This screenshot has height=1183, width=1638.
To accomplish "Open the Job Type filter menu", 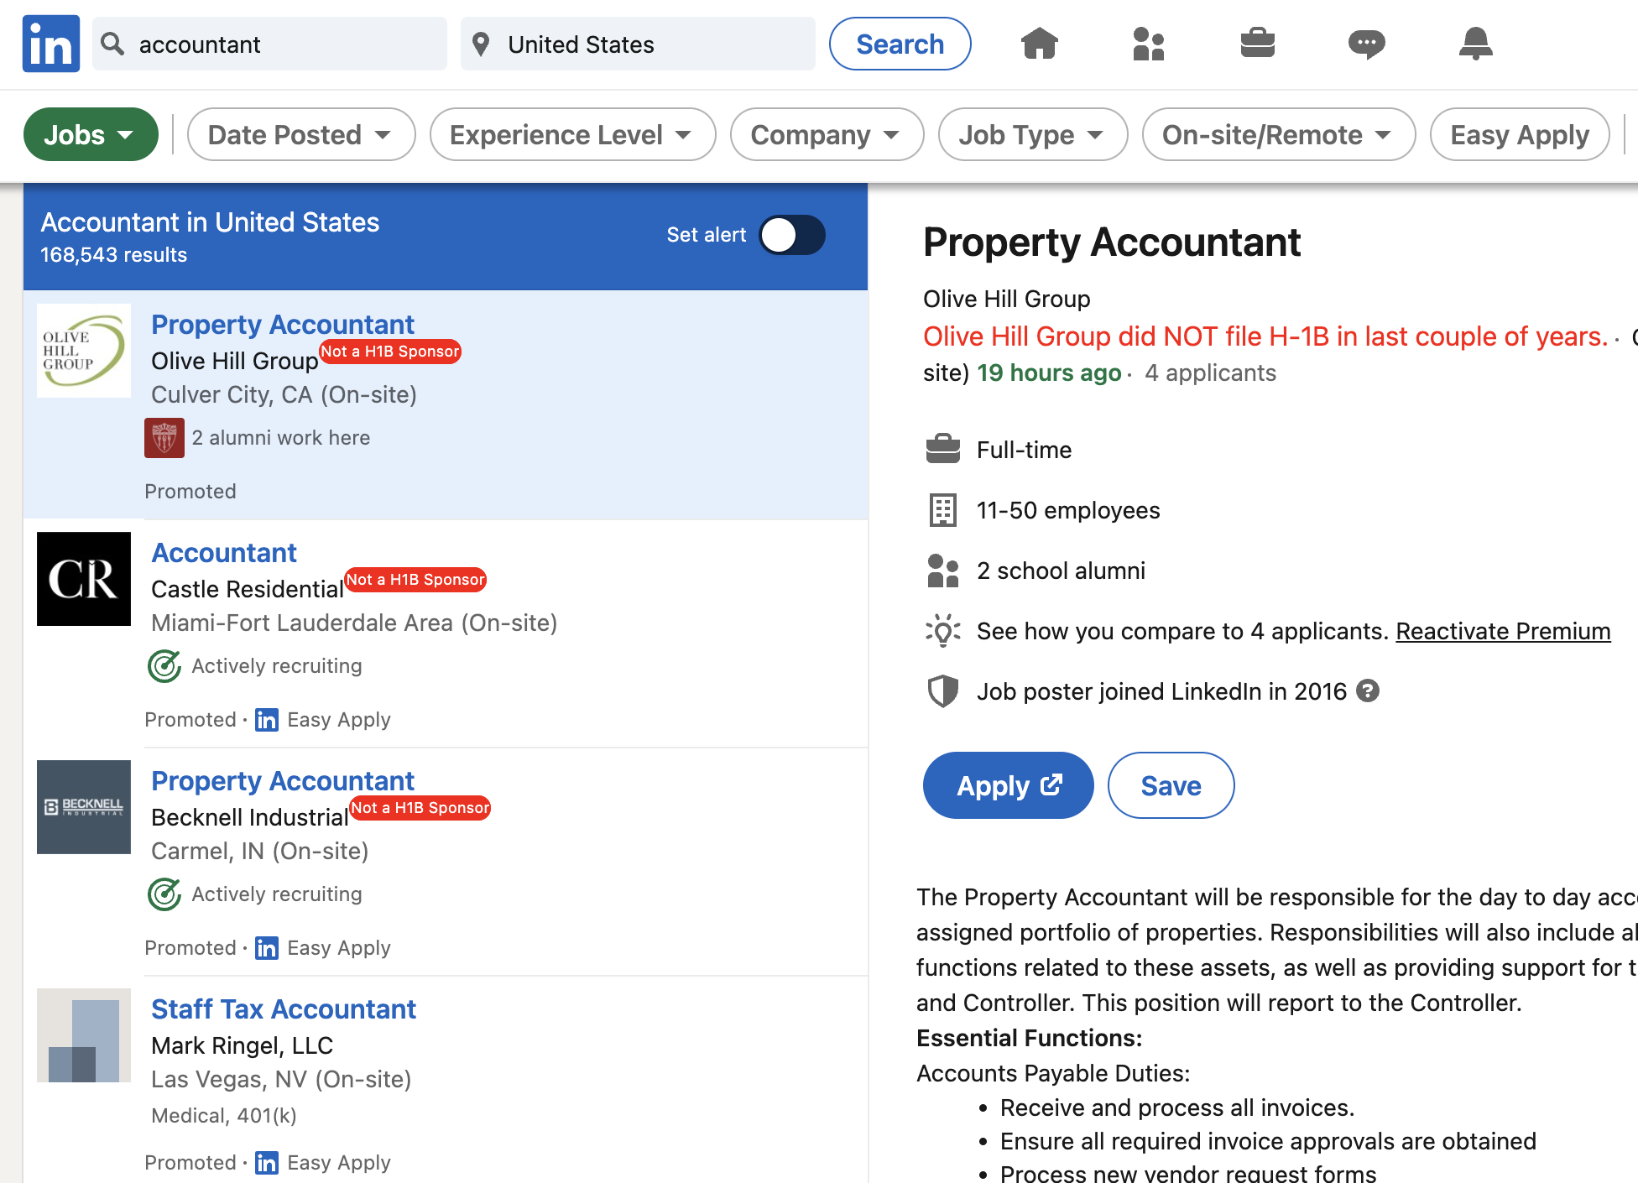I will [1032, 134].
